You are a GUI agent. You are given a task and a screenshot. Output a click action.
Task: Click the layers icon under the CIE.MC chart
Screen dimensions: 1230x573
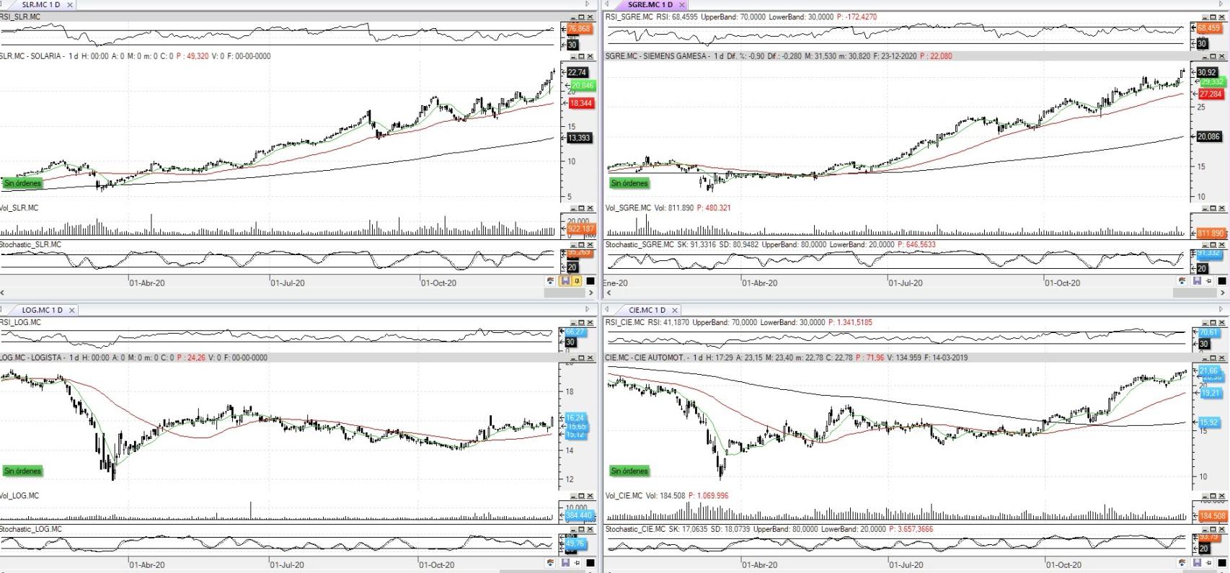(x=1182, y=563)
